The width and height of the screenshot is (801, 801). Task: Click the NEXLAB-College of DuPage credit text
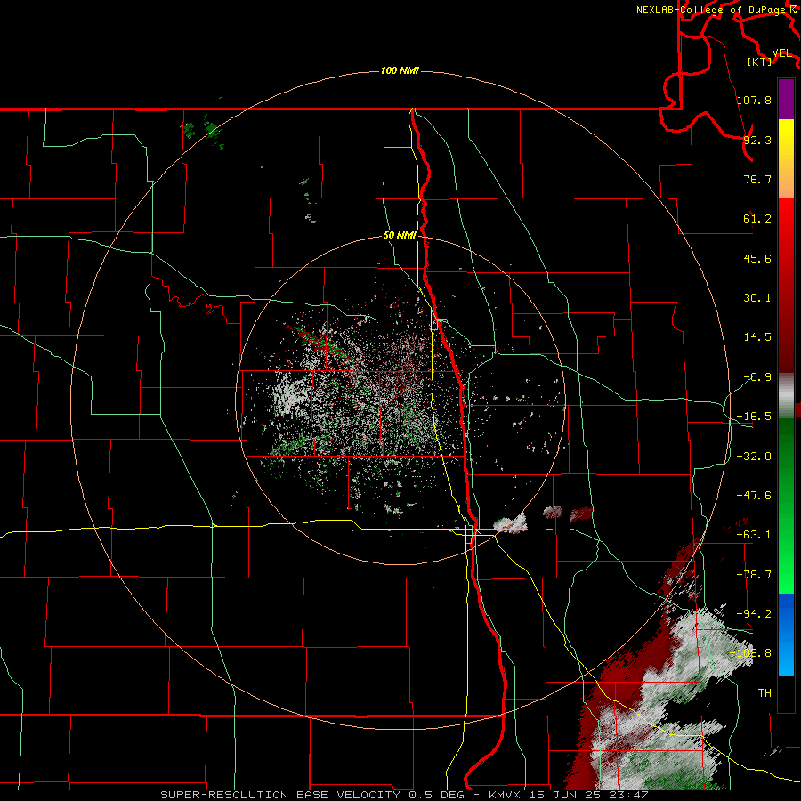711,10
